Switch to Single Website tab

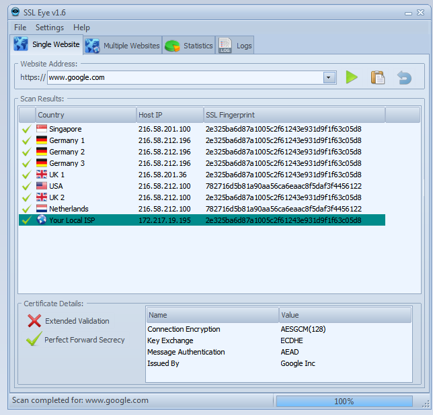tap(47, 44)
